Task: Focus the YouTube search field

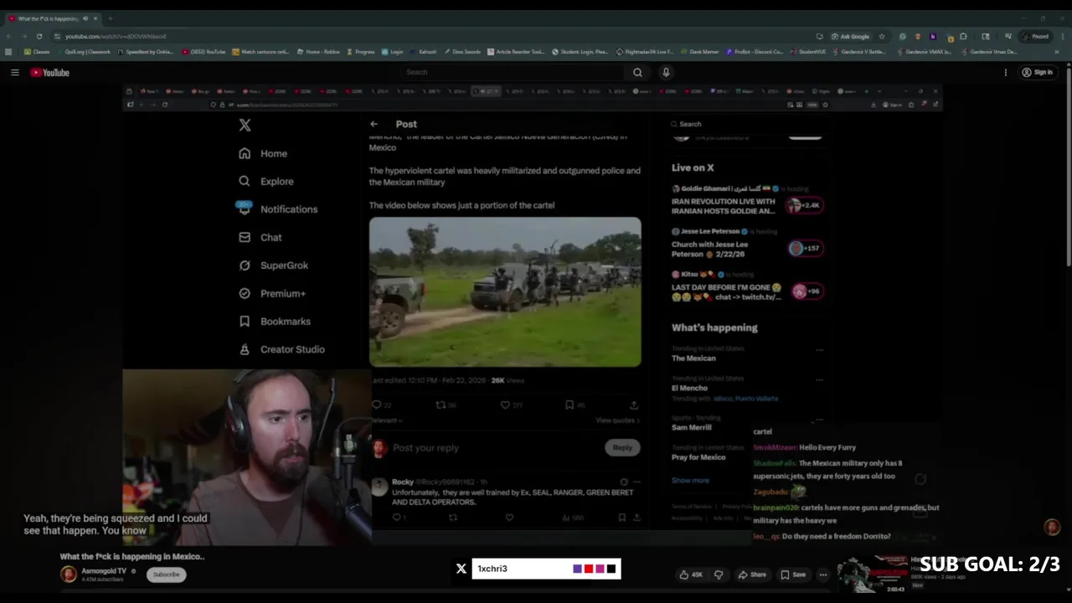Action: [x=513, y=73]
